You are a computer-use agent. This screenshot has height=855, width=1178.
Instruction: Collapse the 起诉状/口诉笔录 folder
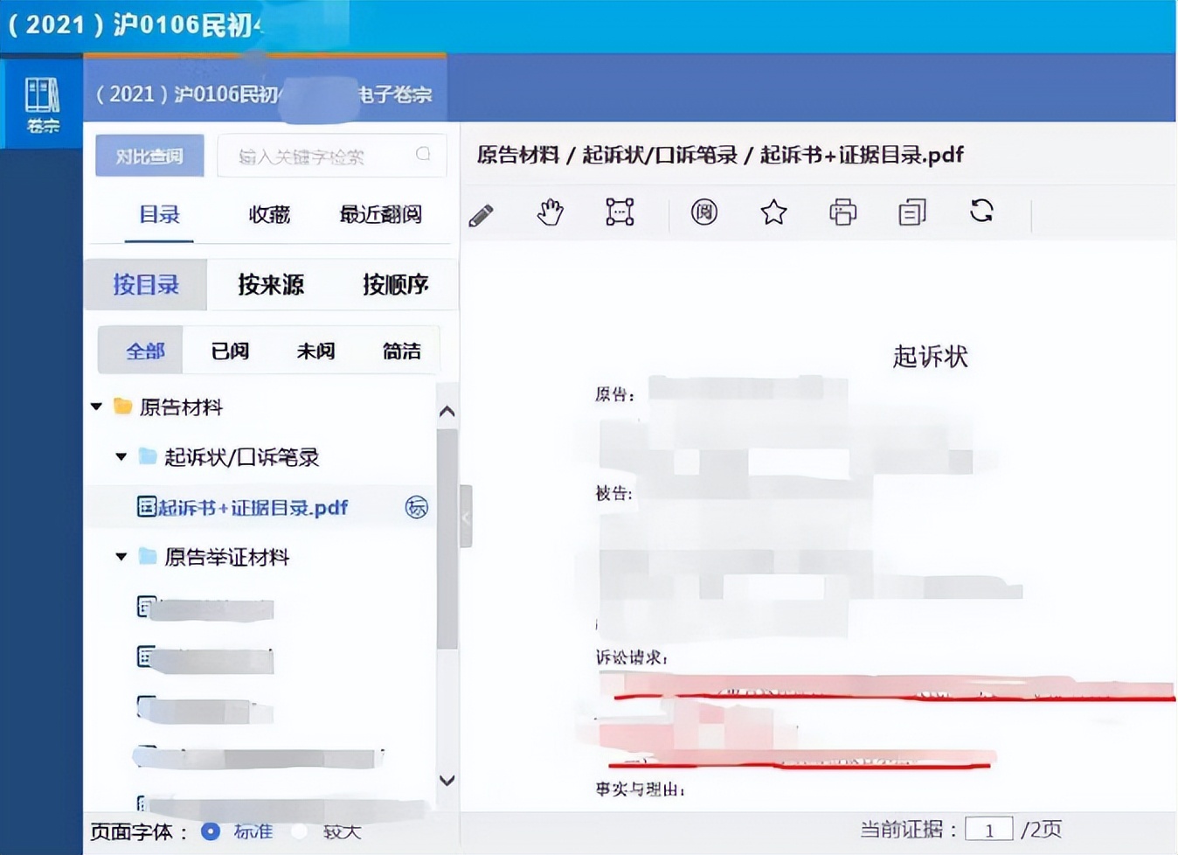click(121, 456)
